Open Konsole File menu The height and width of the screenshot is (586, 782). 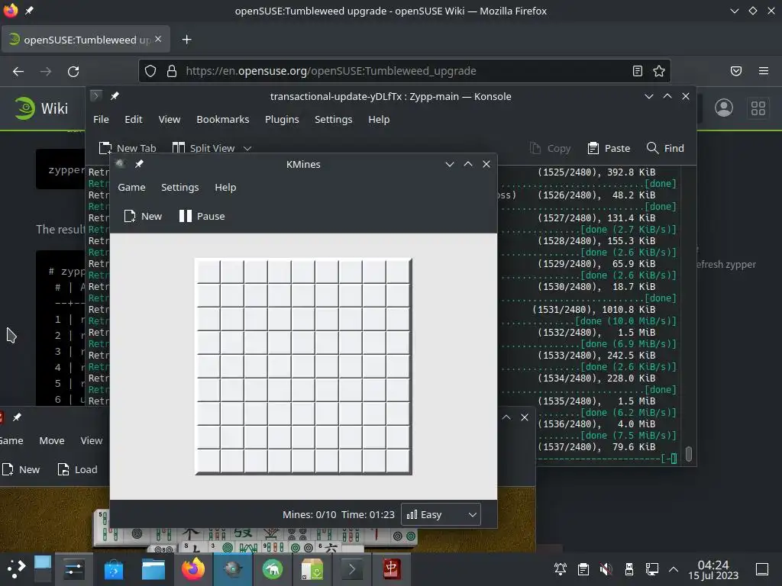(101, 120)
